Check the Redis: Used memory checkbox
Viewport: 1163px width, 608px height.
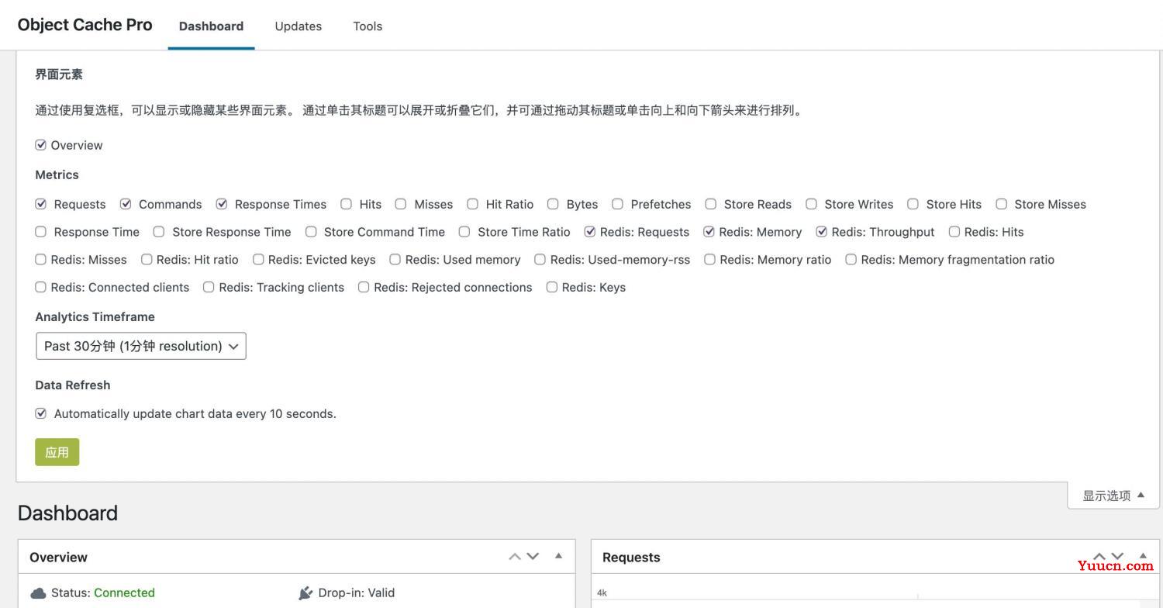395,260
